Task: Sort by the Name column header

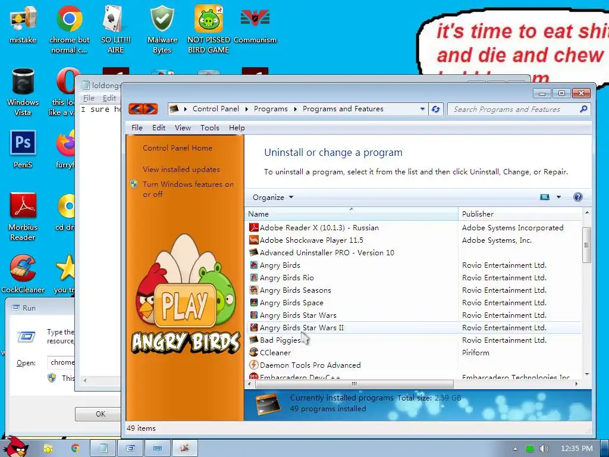Action: pos(351,214)
